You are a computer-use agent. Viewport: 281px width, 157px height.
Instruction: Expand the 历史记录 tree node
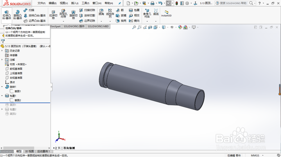click(x=2, y=51)
